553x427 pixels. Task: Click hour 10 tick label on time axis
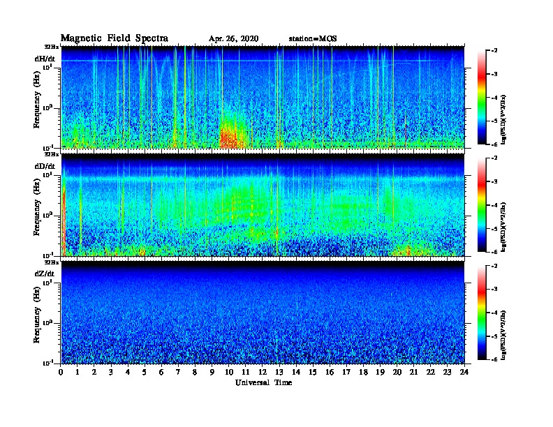pos(229,373)
